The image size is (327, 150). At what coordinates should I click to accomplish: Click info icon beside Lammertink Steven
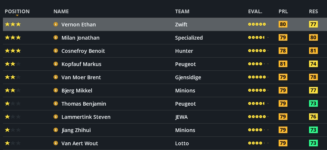(x=56, y=117)
